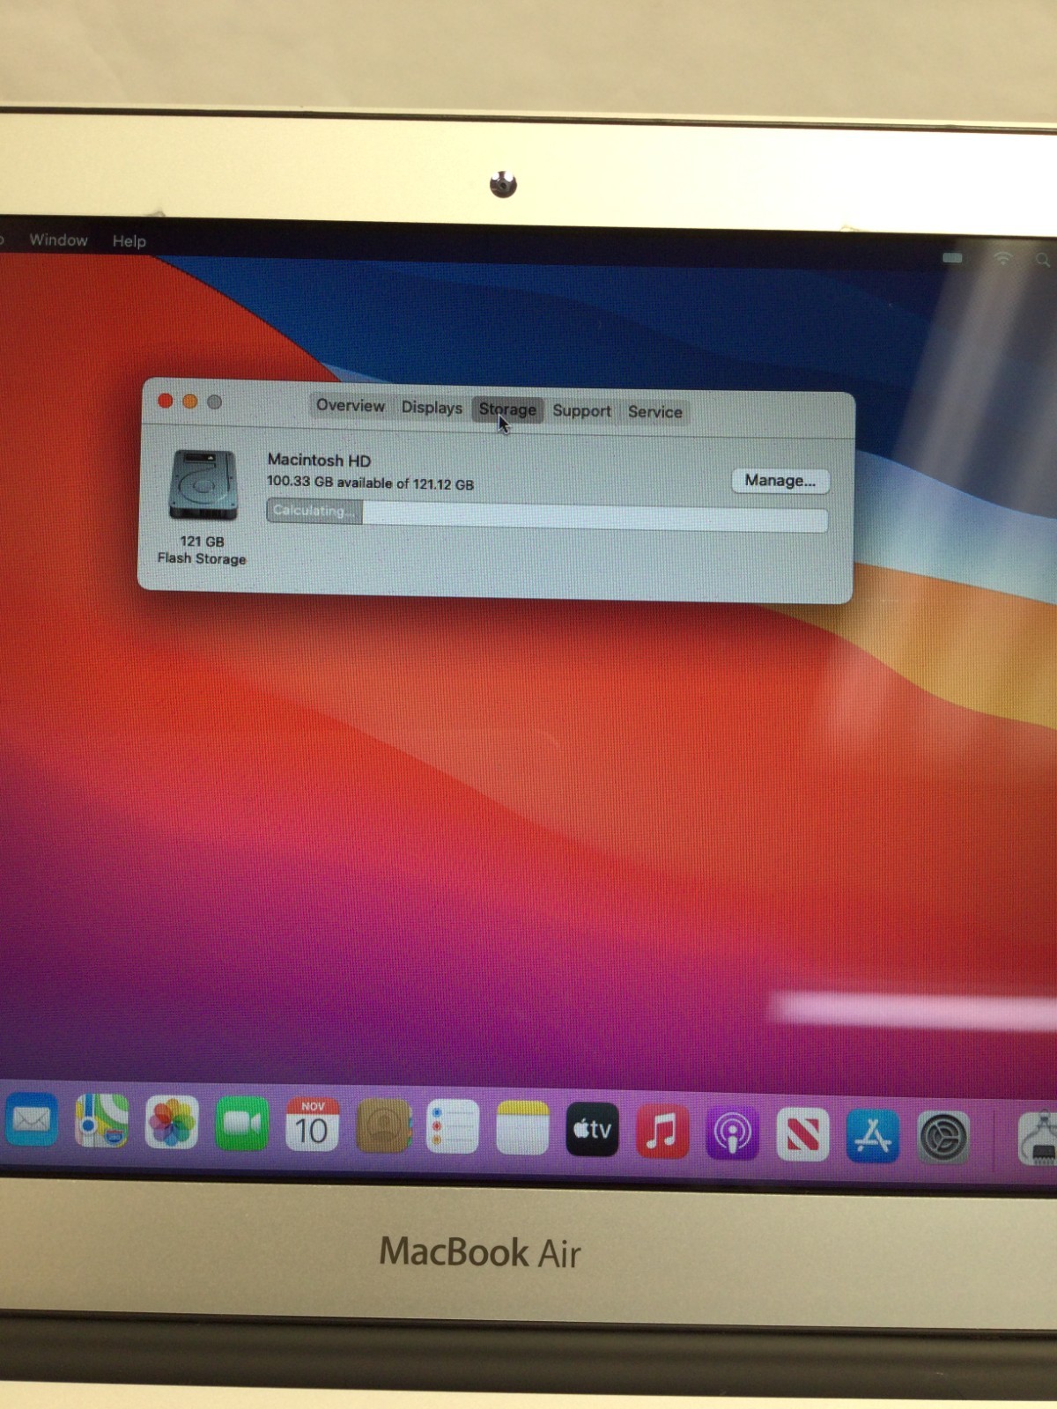The image size is (1057, 1409).
Task: Click the '100.33 GB available of 121.12 GB' text
Action: [370, 483]
